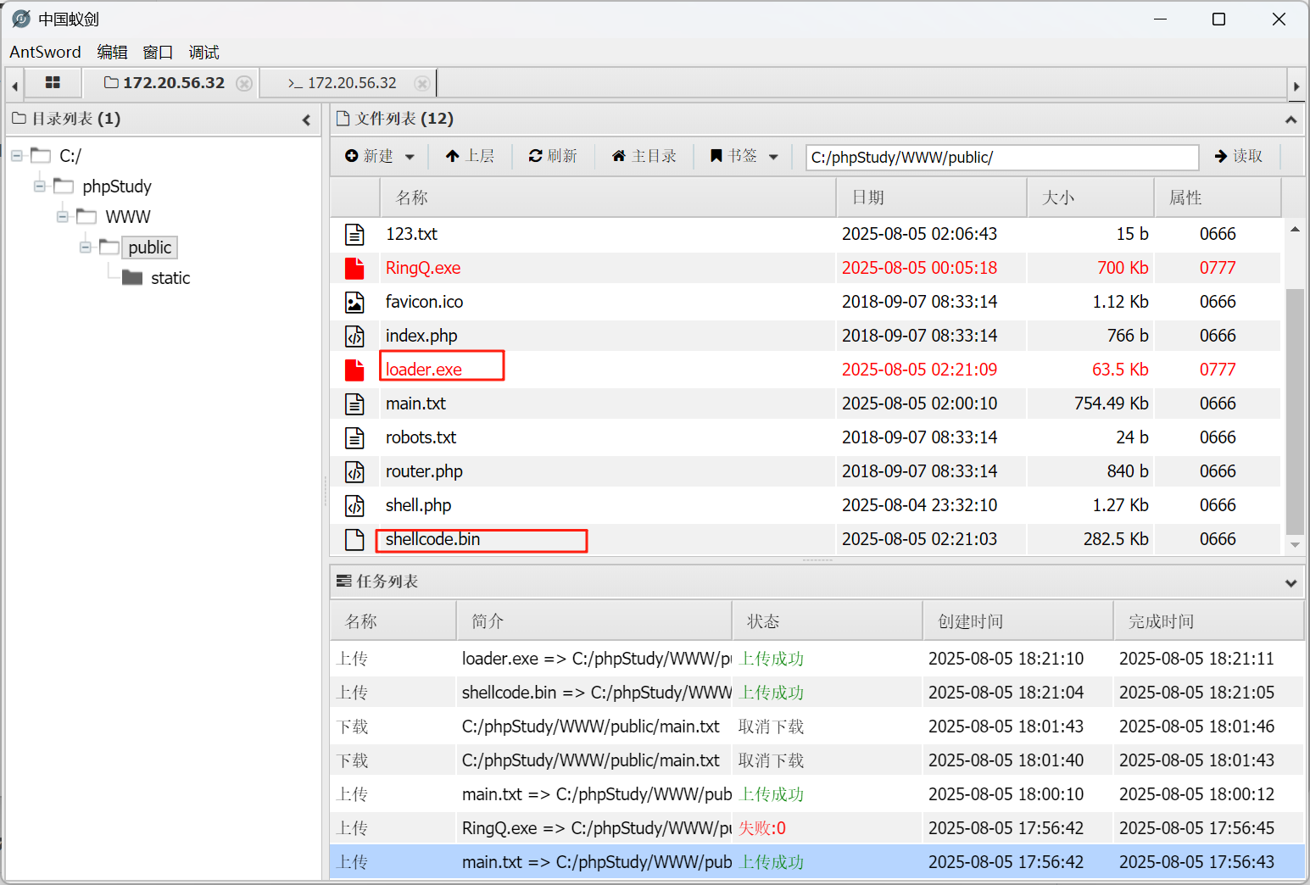Collapse the file list panel
The image size is (1310, 885).
[x=1290, y=120]
